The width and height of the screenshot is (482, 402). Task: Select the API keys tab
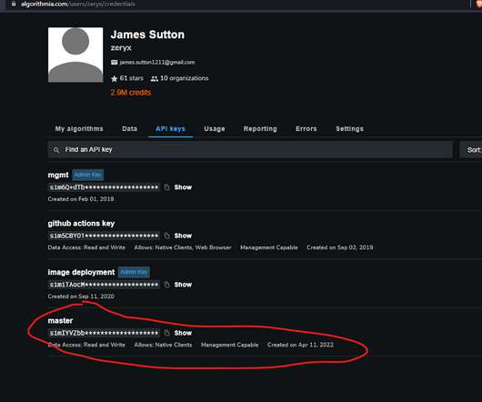[x=170, y=129]
